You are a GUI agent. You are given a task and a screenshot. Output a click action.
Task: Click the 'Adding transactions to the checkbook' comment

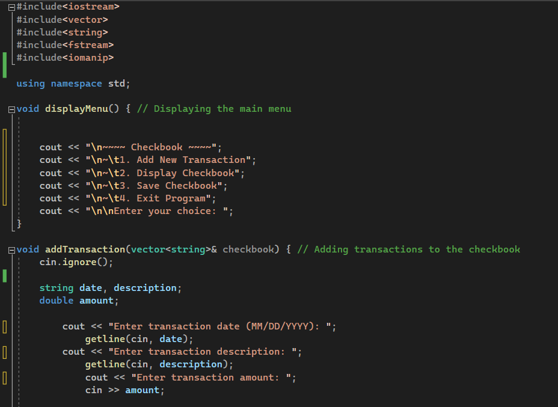click(x=409, y=249)
